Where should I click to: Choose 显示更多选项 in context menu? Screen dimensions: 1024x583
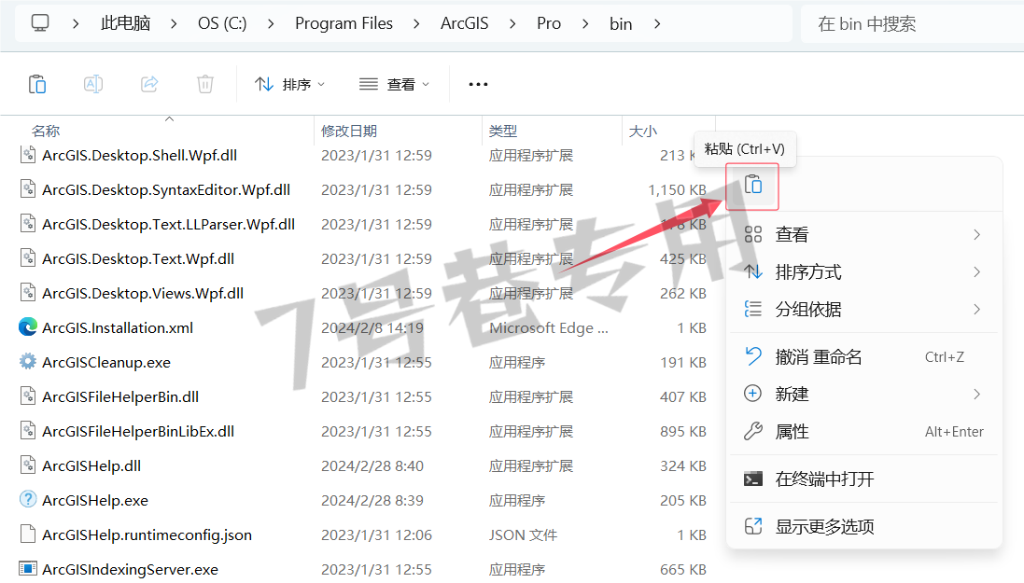point(863,526)
